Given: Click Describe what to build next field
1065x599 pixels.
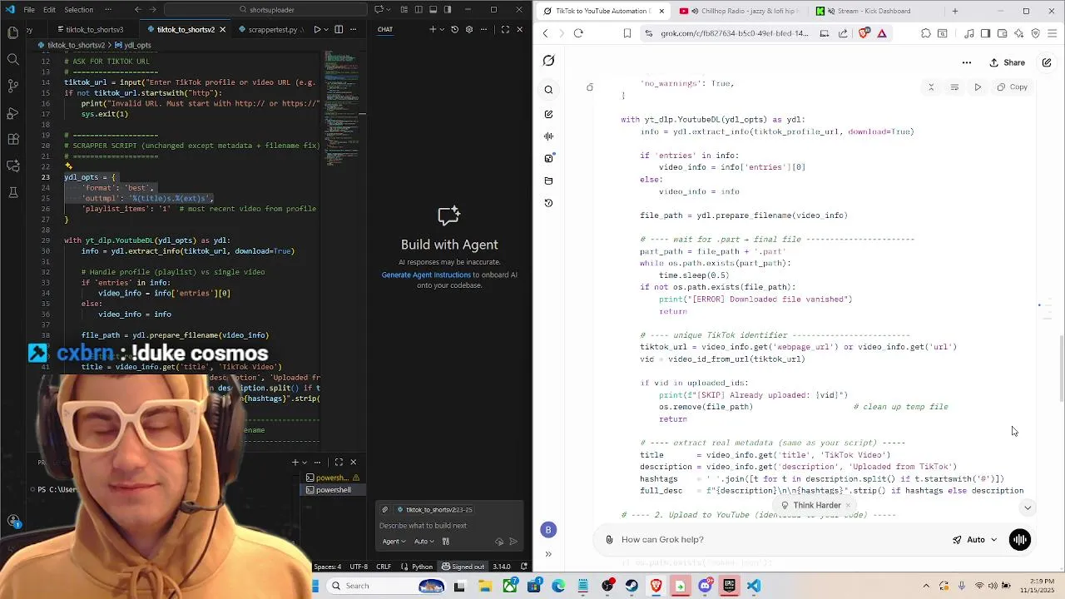Looking at the screenshot, I should (x=449, y=526).
